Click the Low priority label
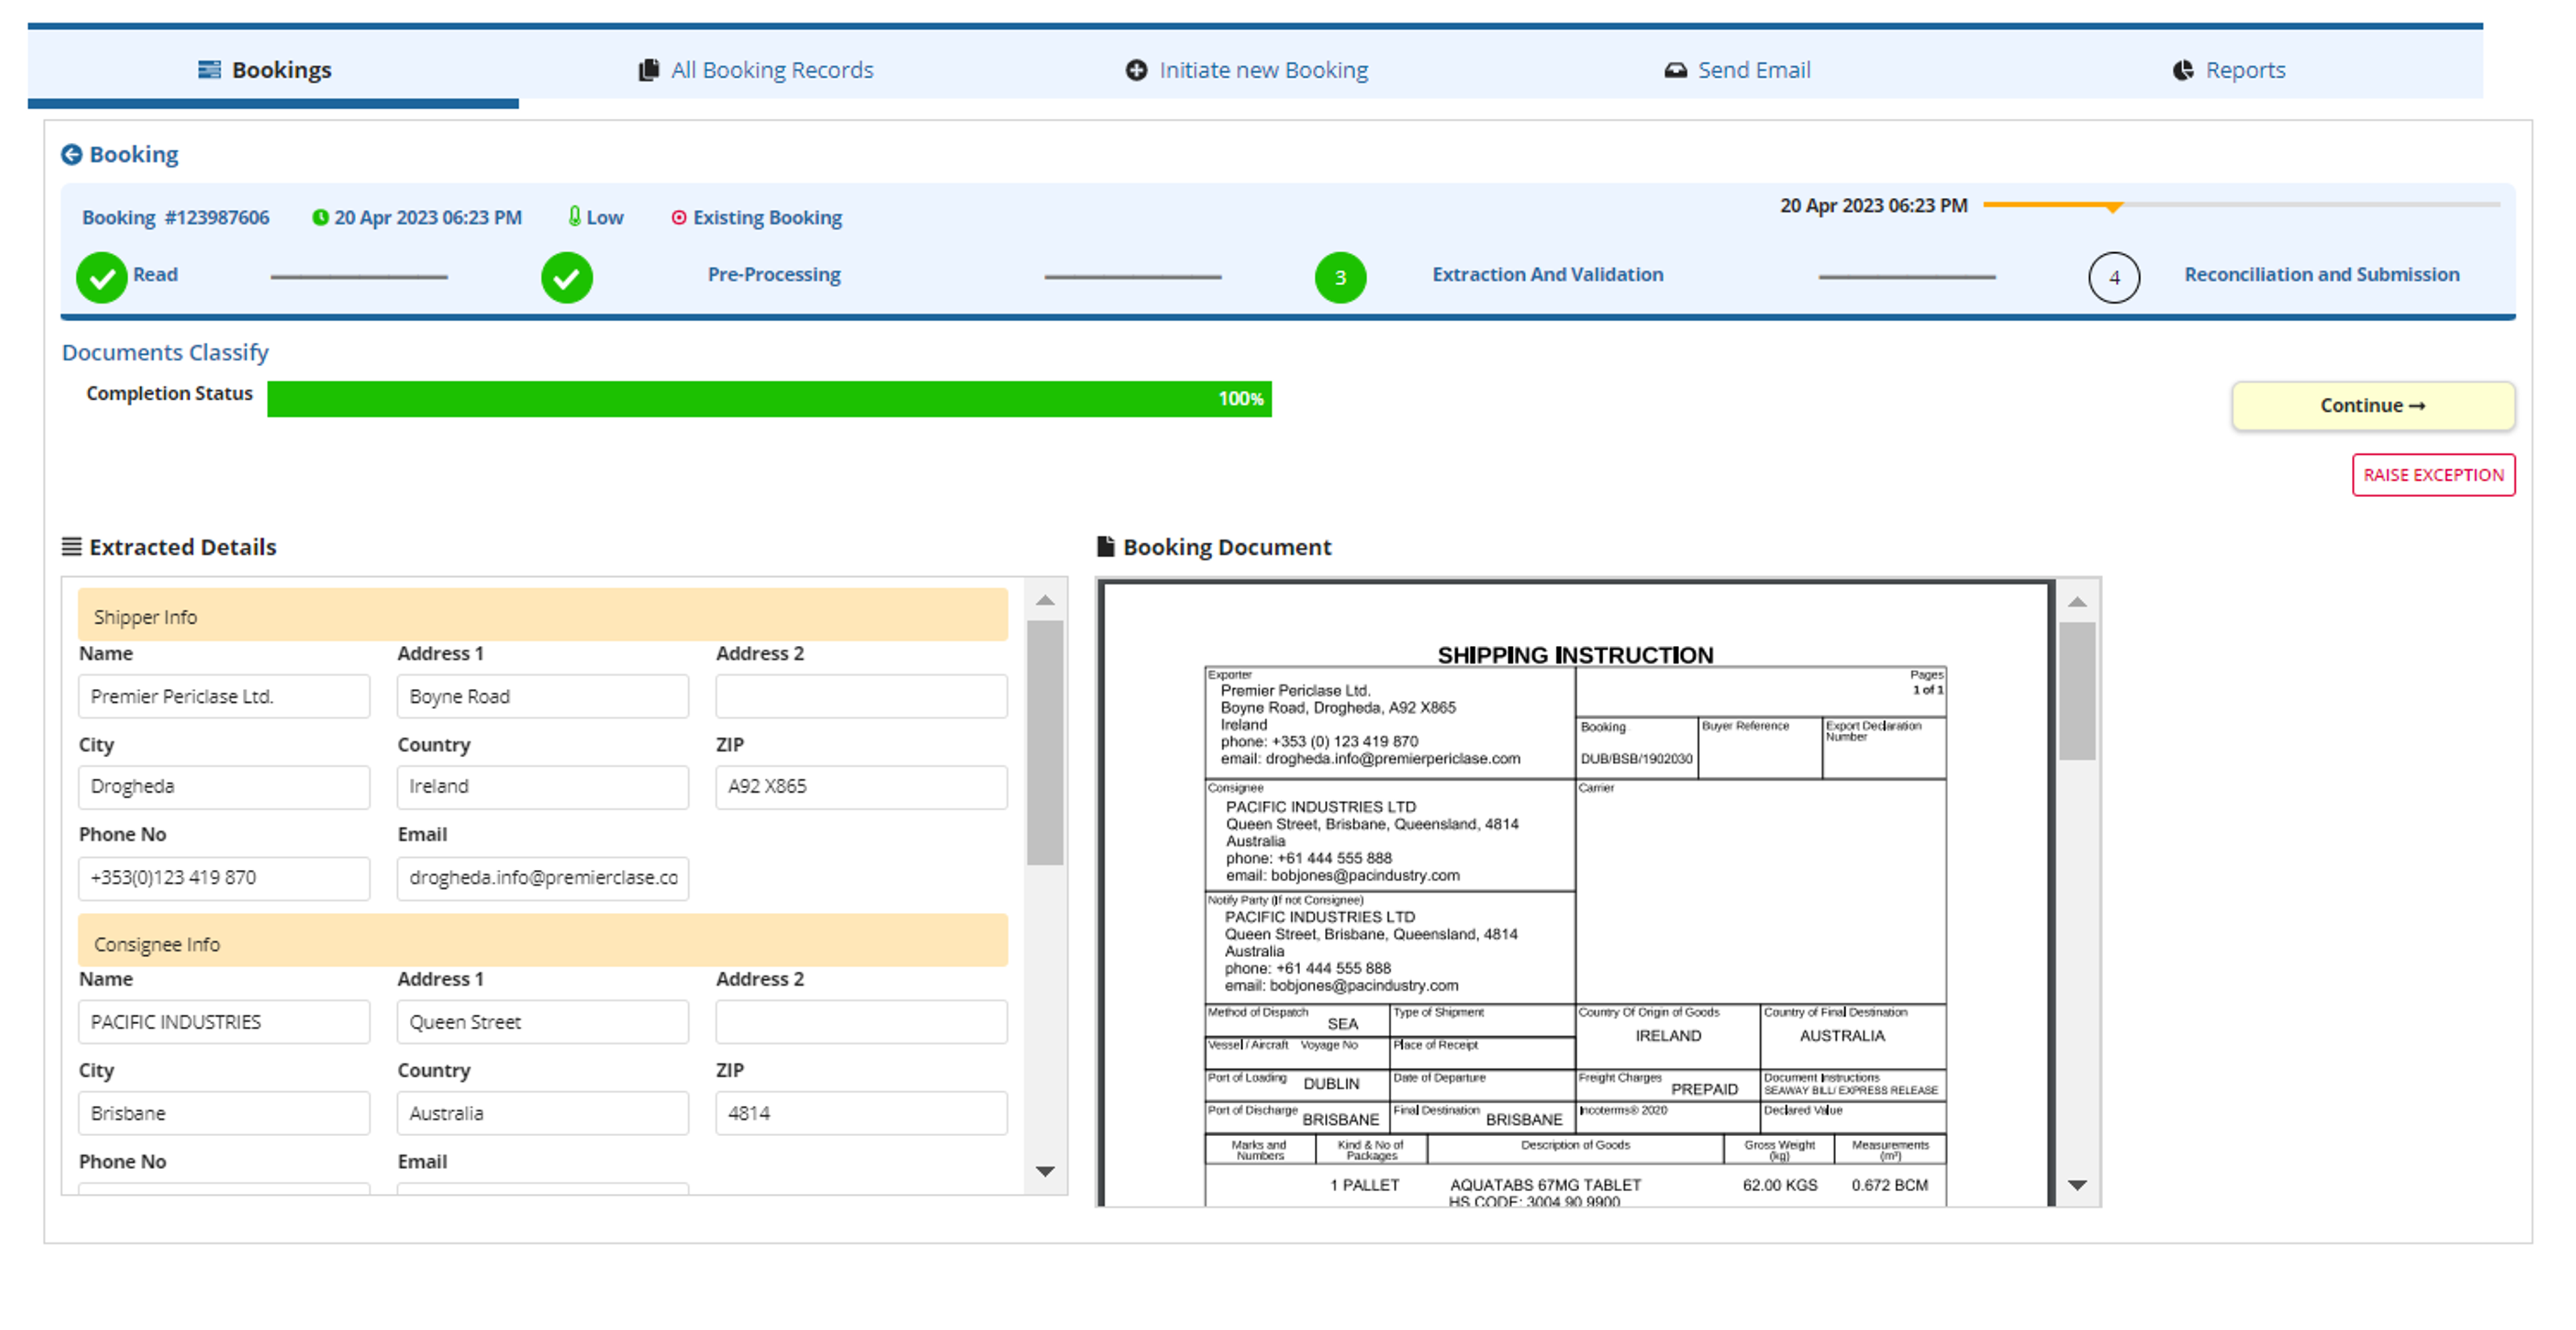 [605, 217]
